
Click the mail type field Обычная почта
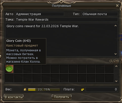(100, 14)
